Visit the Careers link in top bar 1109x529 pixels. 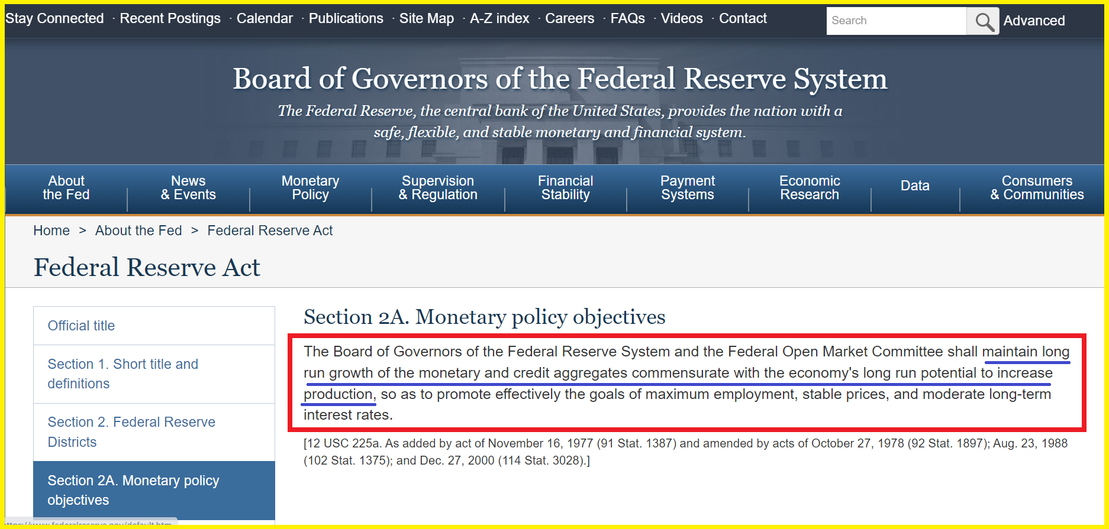point(569,18)
